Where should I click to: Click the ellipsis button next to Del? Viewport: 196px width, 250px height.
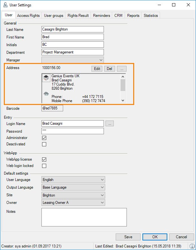(x=122, y=68)
